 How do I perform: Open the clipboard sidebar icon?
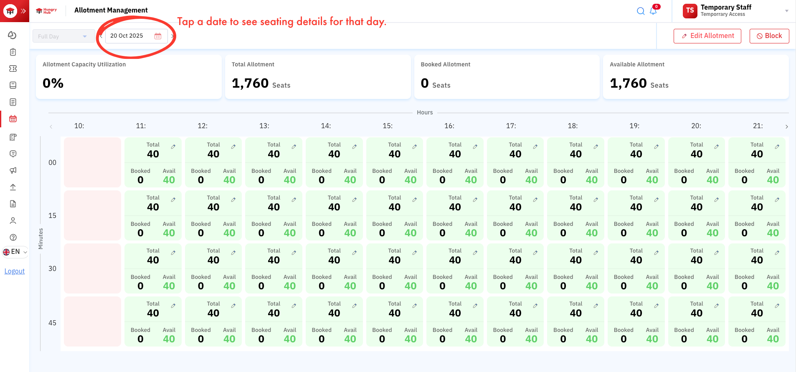[x=13, y=52]
